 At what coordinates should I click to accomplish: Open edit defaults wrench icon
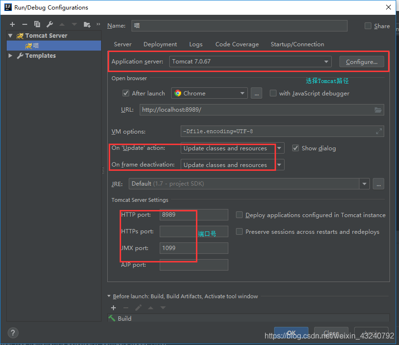[x=50, y=24]
